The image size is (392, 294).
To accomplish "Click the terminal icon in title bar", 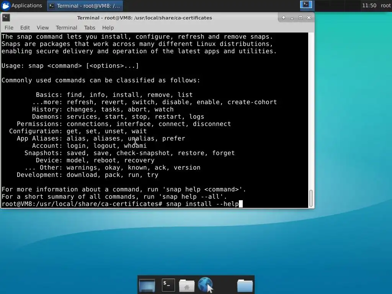I will 6,18.
